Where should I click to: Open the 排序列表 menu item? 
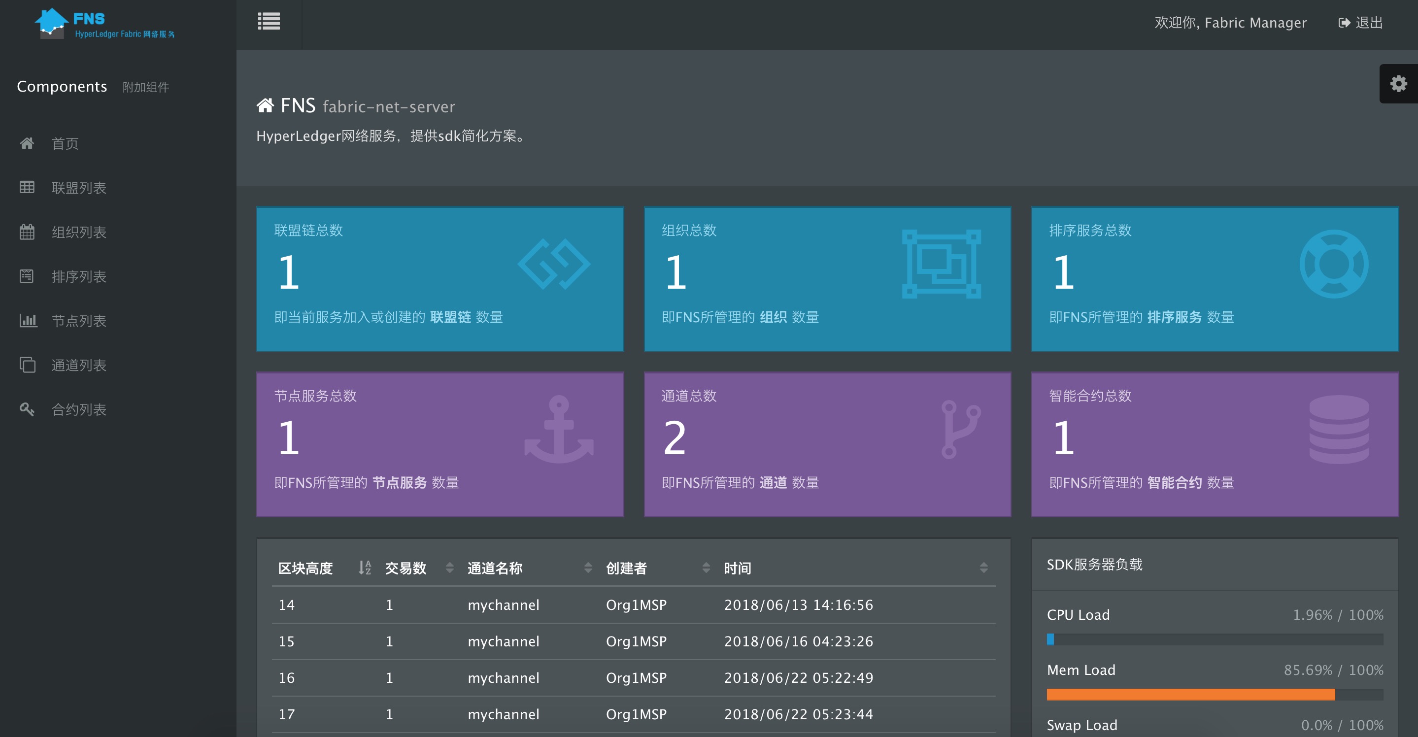coord(78,276)
